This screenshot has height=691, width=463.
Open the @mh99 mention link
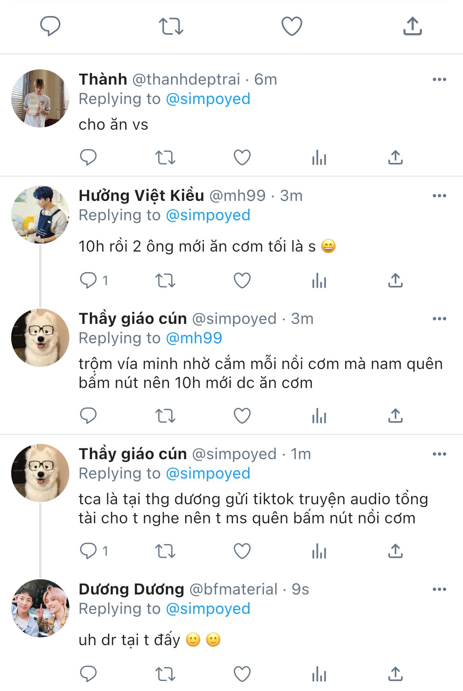click(x=194, y=338)
